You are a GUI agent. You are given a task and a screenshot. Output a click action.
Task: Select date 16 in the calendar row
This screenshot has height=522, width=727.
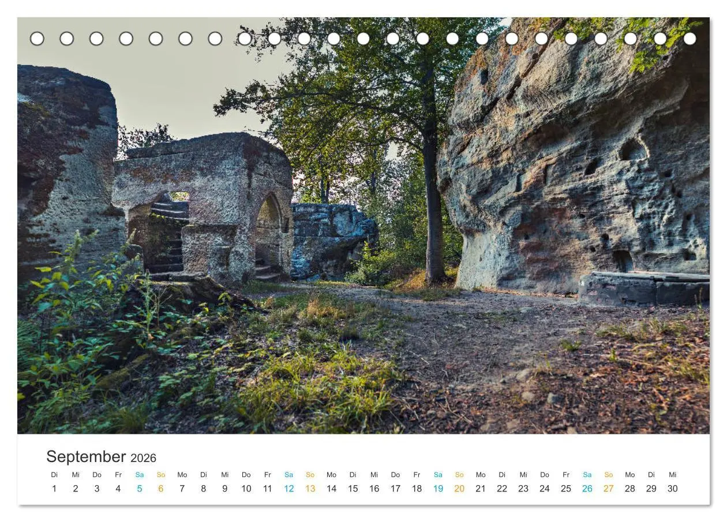(x=374, y=489)
